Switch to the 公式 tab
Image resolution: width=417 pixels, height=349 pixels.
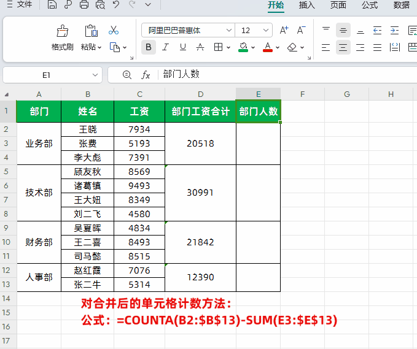[x=369, y=5]
